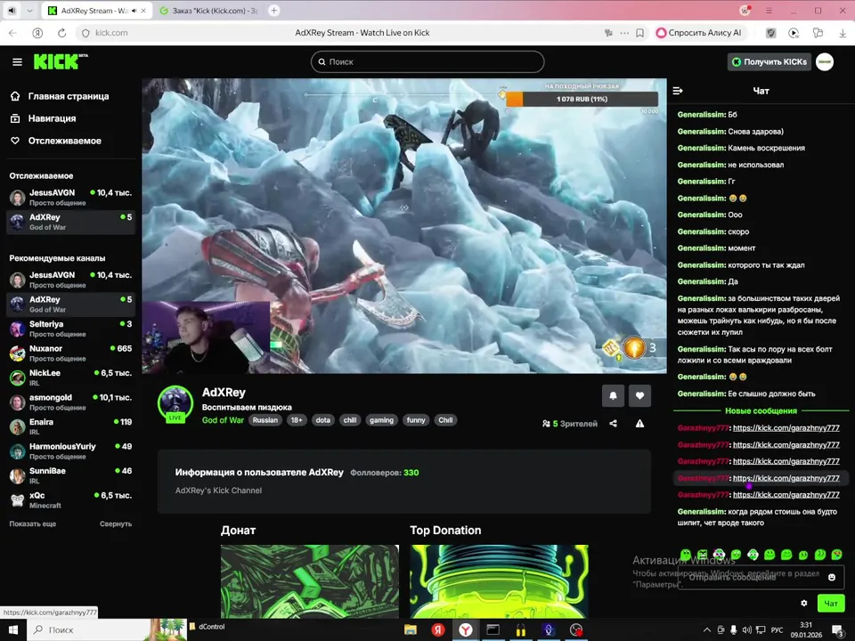The height and width of the screenshot is (641, 855).
Task: Select the gaming tag
Action: (x=381, y=420)
